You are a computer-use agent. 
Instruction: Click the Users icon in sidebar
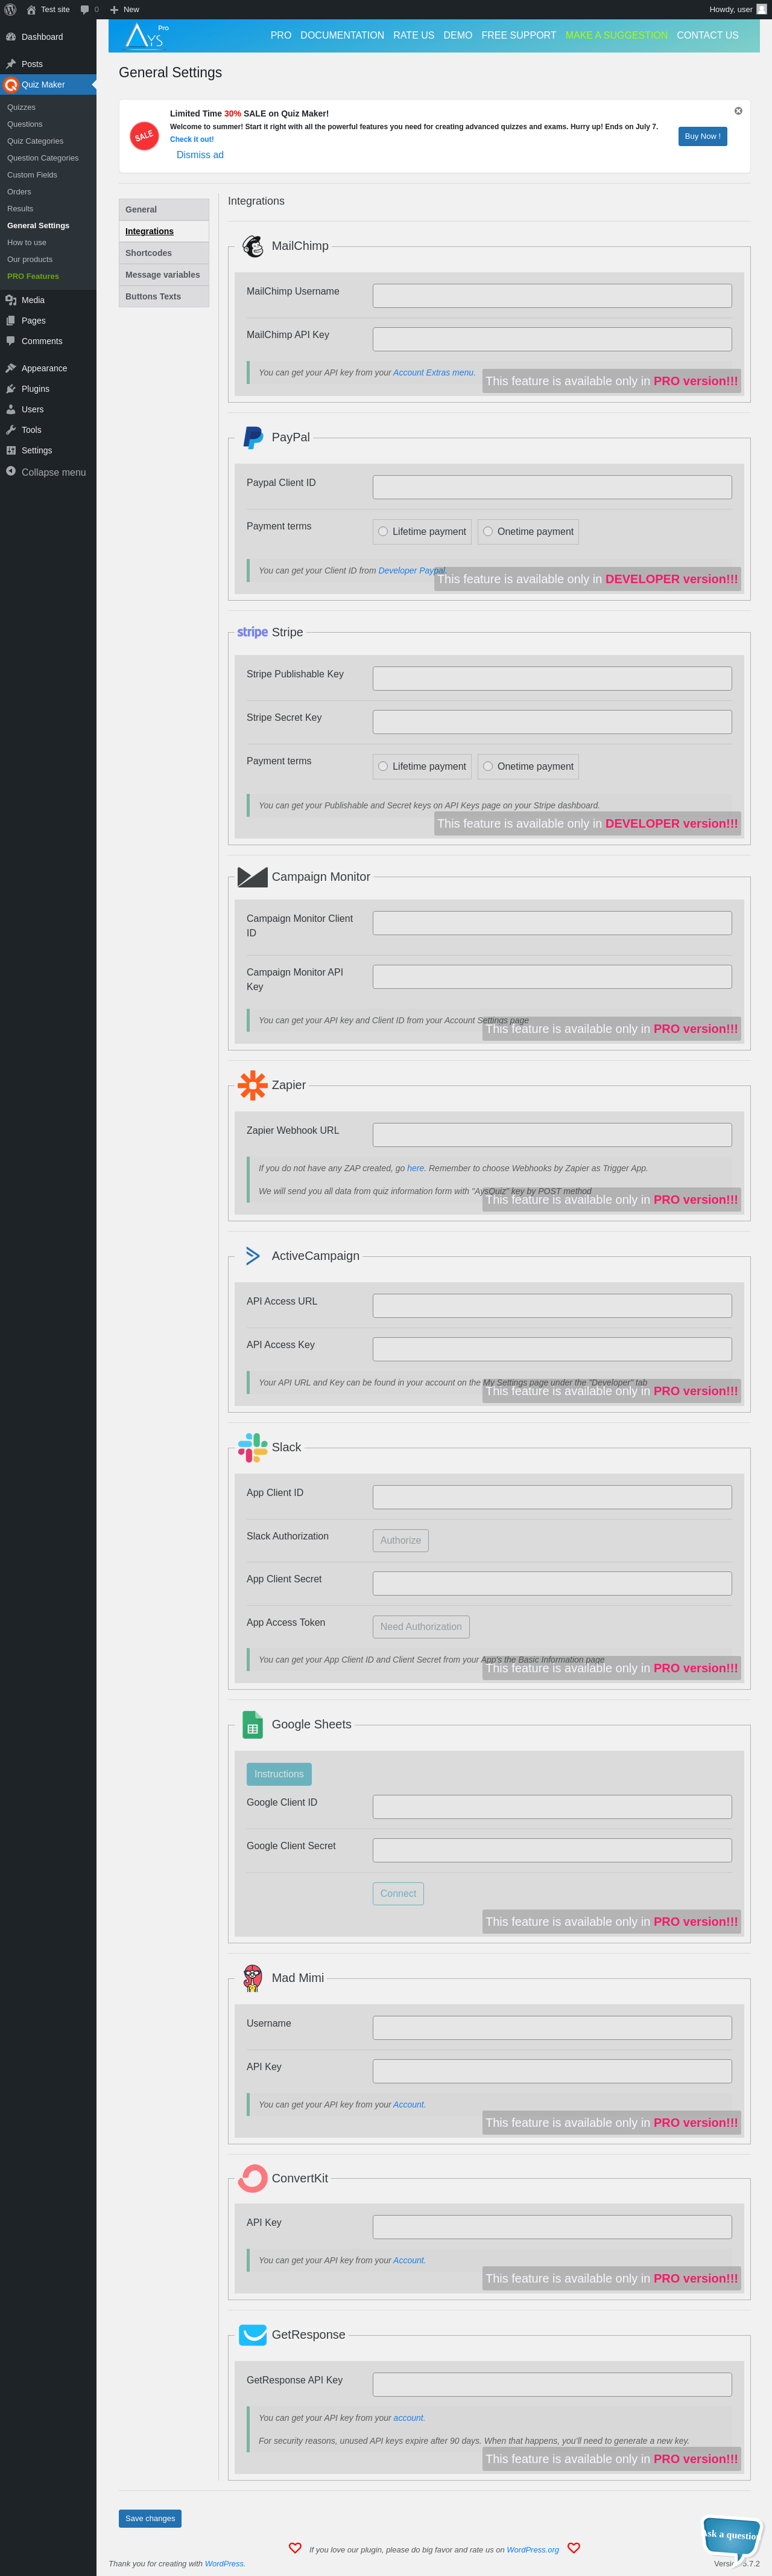[x=11, y=409]
